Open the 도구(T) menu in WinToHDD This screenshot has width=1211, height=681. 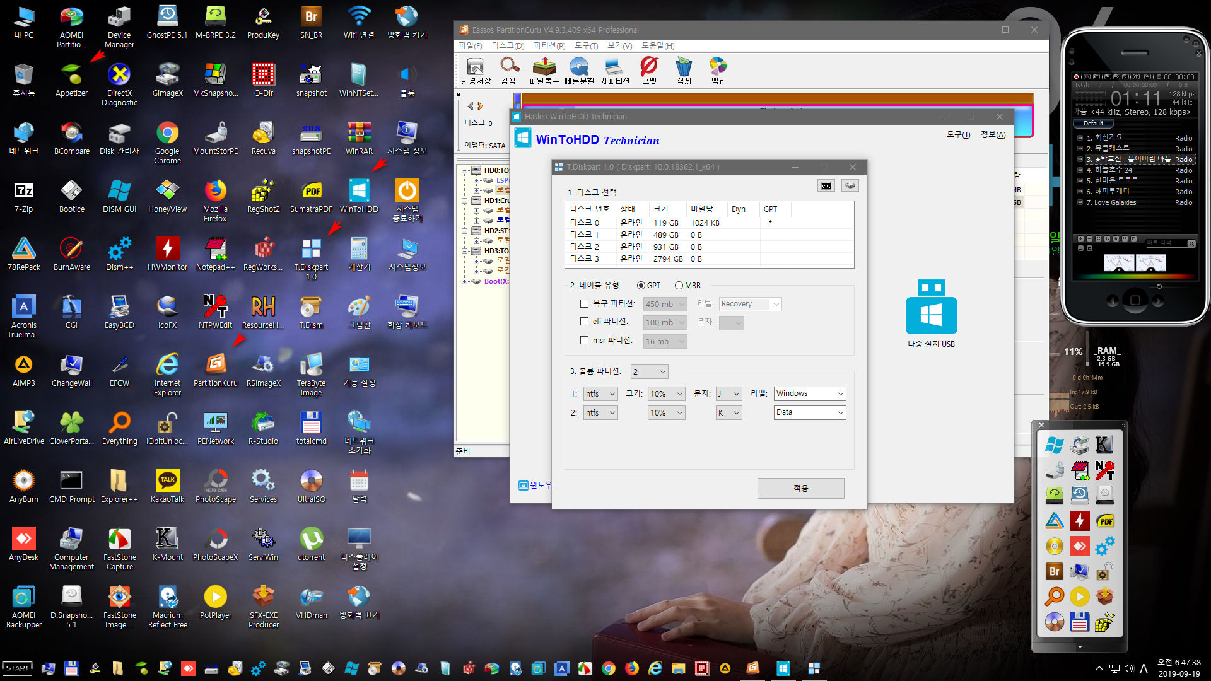point(958,134)
